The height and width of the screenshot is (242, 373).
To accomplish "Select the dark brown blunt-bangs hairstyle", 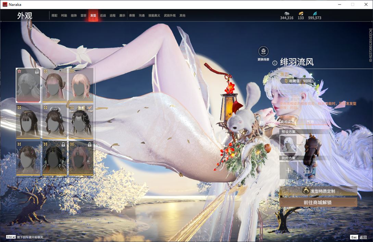I will click(28, 122).
